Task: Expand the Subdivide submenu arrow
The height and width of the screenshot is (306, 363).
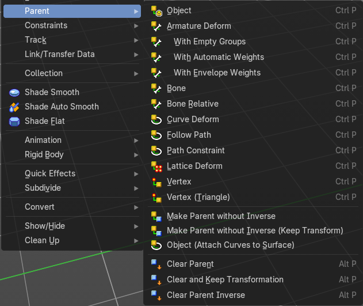Action: 136,188
